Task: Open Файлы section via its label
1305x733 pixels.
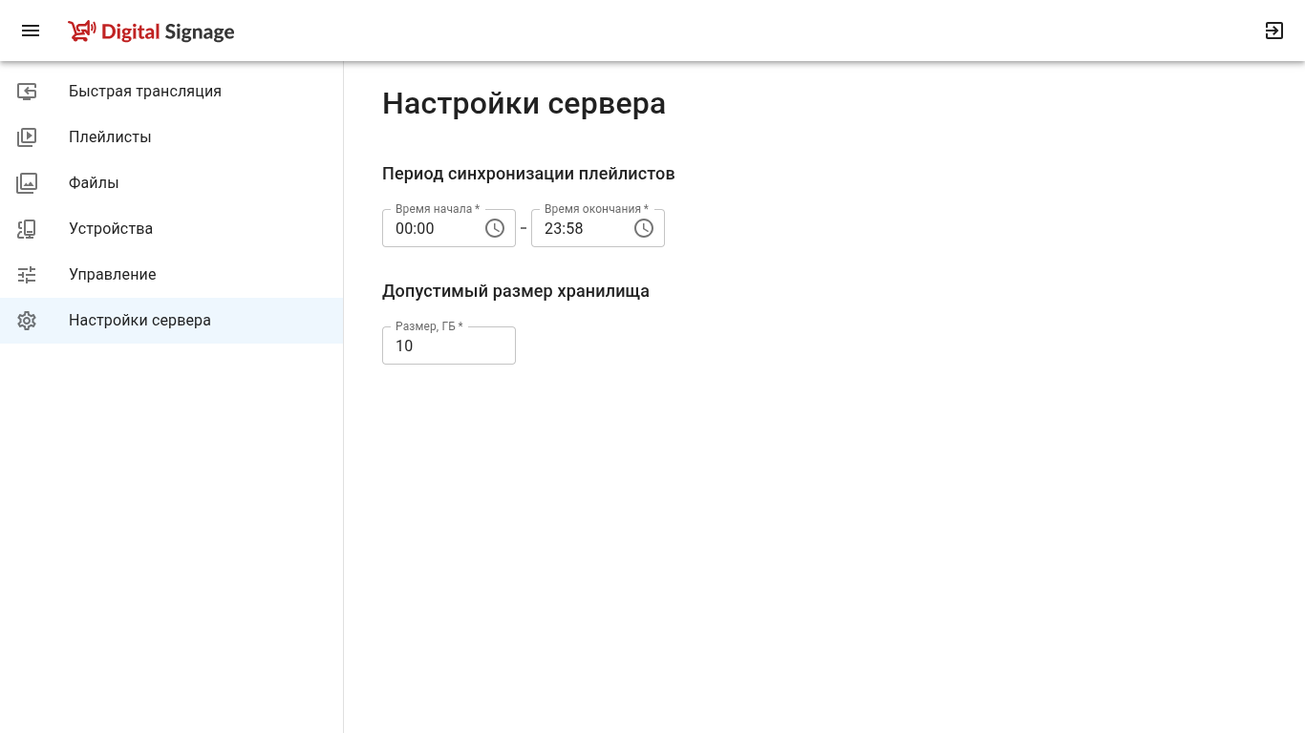Action: (94, 183)
